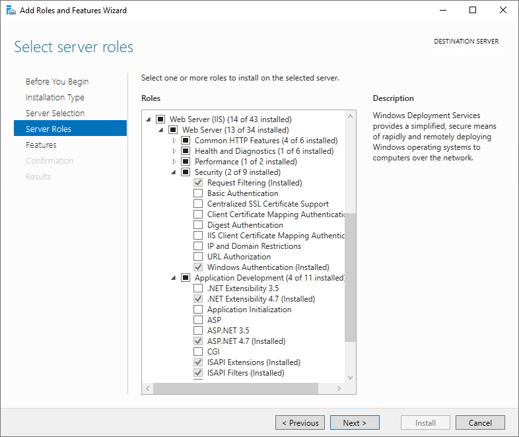This screenshot has width=519, height=437.
Task: Expand the Health and Diagnostics node
Action: coord(174,151)
